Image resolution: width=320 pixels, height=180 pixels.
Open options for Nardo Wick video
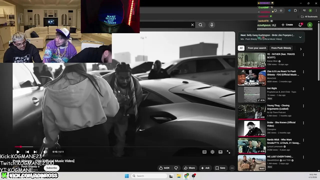coord(303,140)
